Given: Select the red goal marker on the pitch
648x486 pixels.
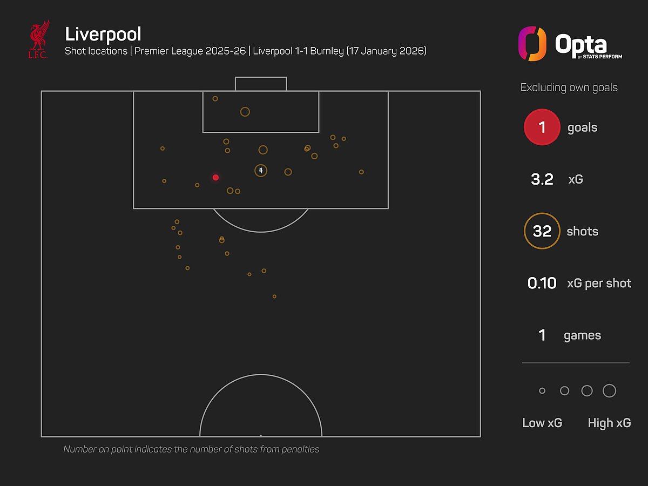Looking at the screenshot, I should 215,177.
